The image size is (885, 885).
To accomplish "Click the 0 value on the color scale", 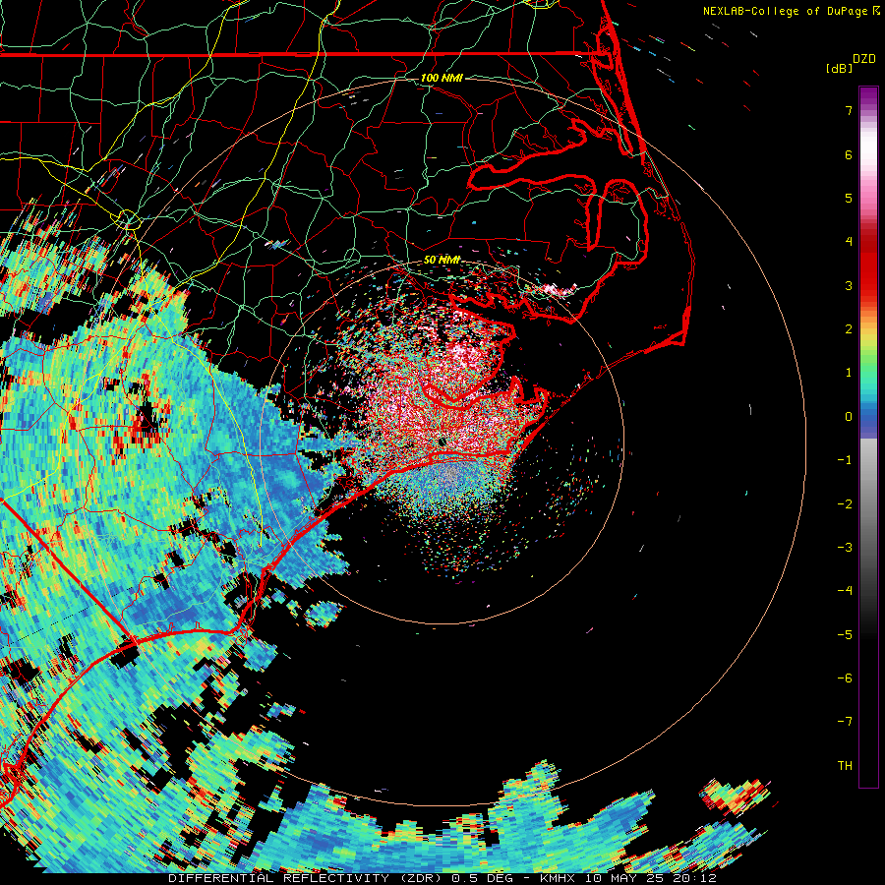I will click(849, 417).
